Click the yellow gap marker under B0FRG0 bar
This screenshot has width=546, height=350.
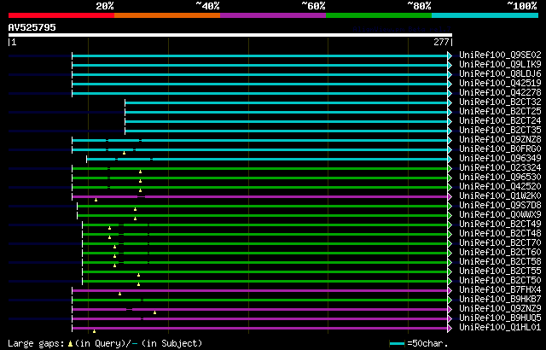(124, 153)
